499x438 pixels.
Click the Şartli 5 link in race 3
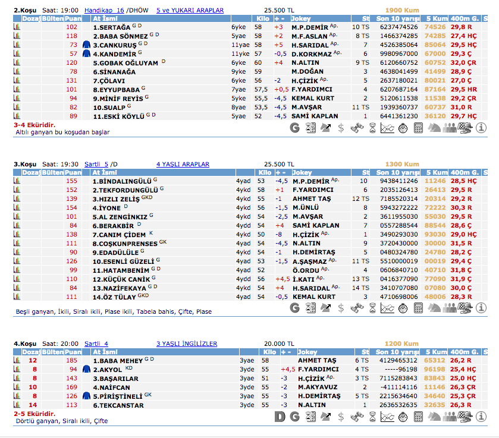pos(96,164)
